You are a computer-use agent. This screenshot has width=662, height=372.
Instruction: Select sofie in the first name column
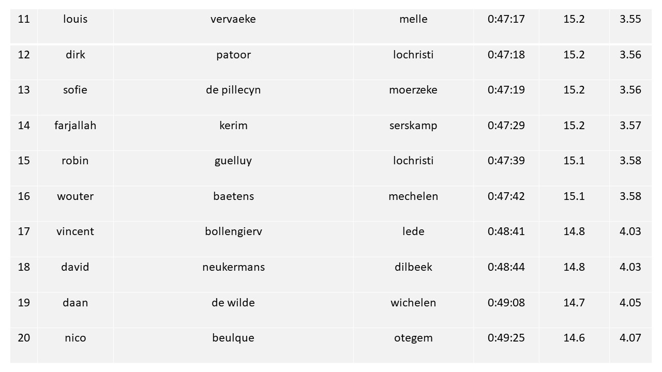[76, 97]
